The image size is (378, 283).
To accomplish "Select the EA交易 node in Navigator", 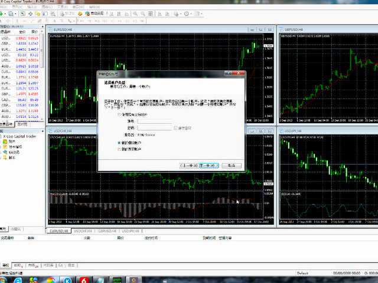I will click(11, 152).
